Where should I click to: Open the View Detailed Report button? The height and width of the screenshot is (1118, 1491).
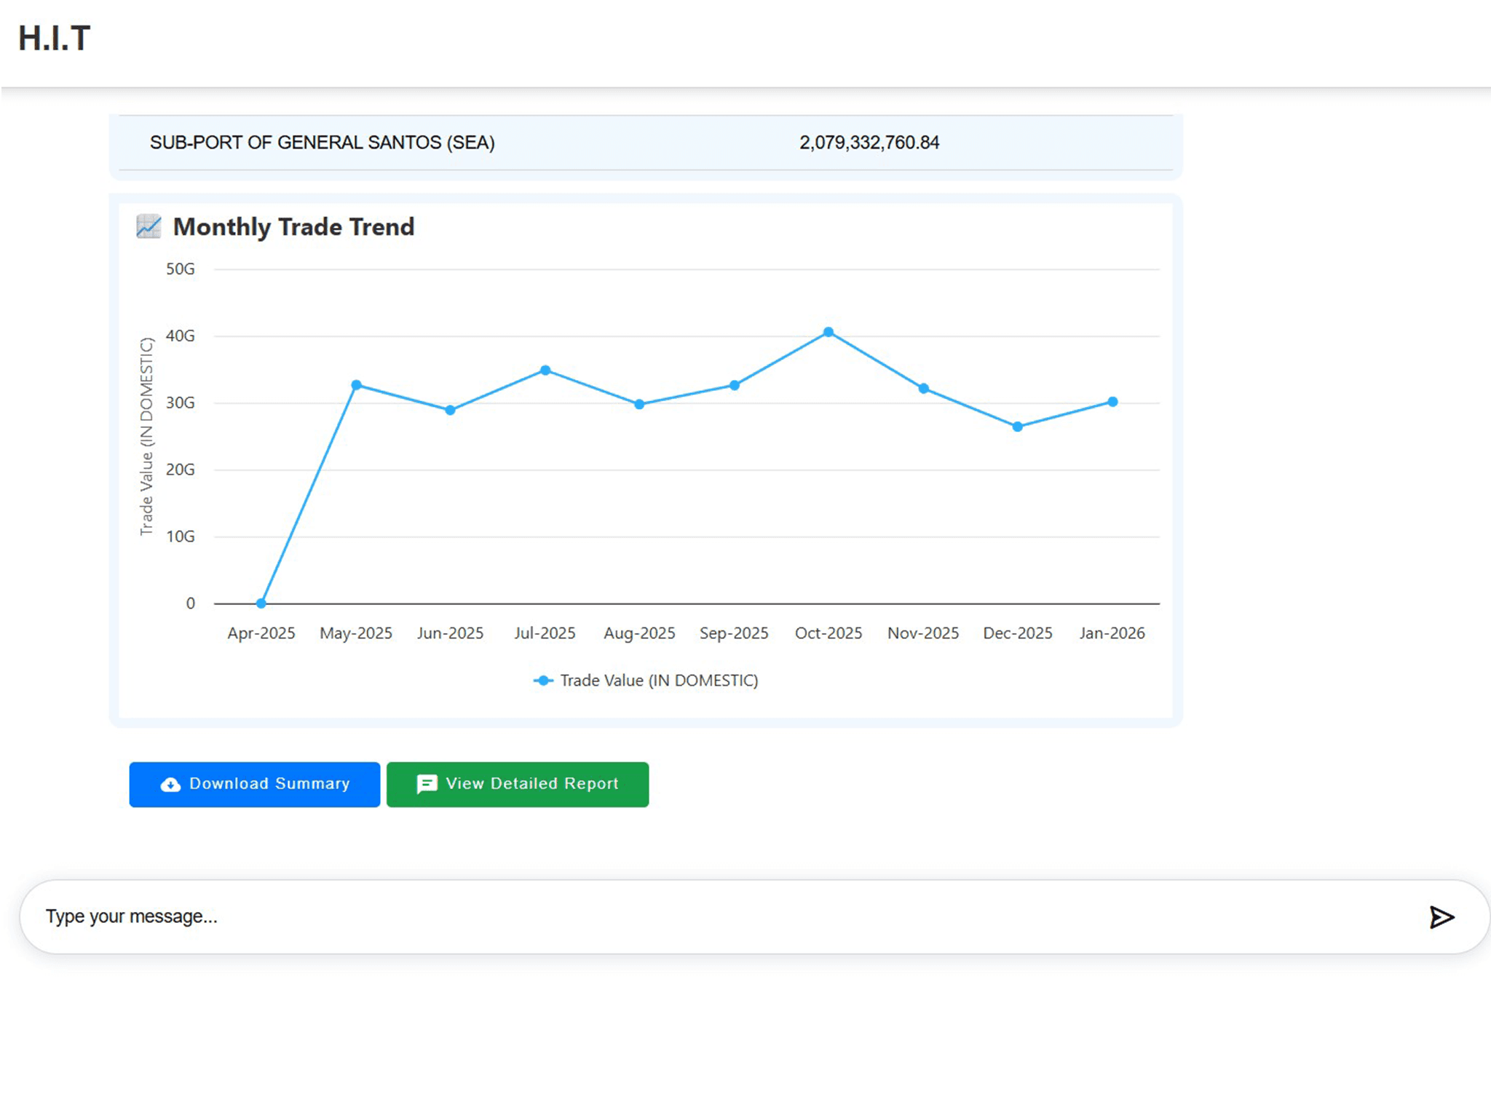coord(517,784)
